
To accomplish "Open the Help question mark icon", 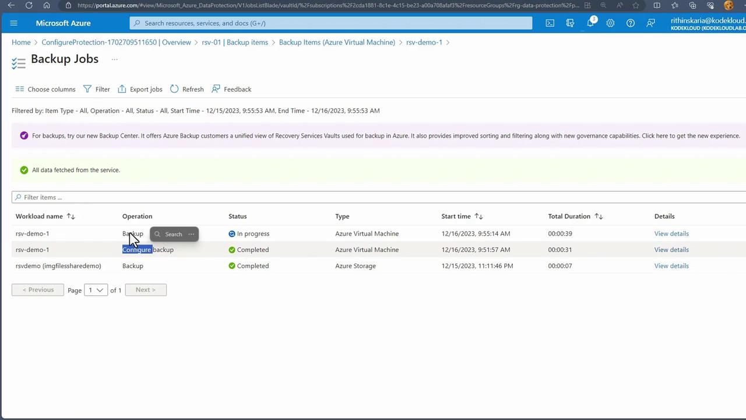I will click(x=631, y=23).
